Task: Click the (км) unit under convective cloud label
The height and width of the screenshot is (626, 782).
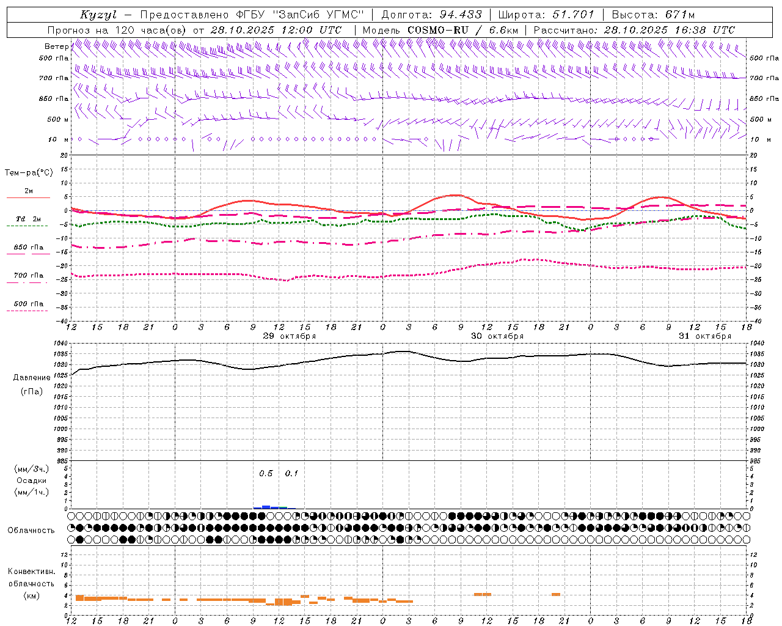Action: pyautogui.click(x=32, y=595)
